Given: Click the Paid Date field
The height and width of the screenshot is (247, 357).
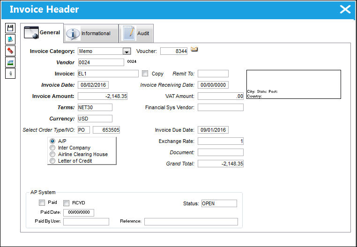Looking at the screenshot, I should point(79,213).
